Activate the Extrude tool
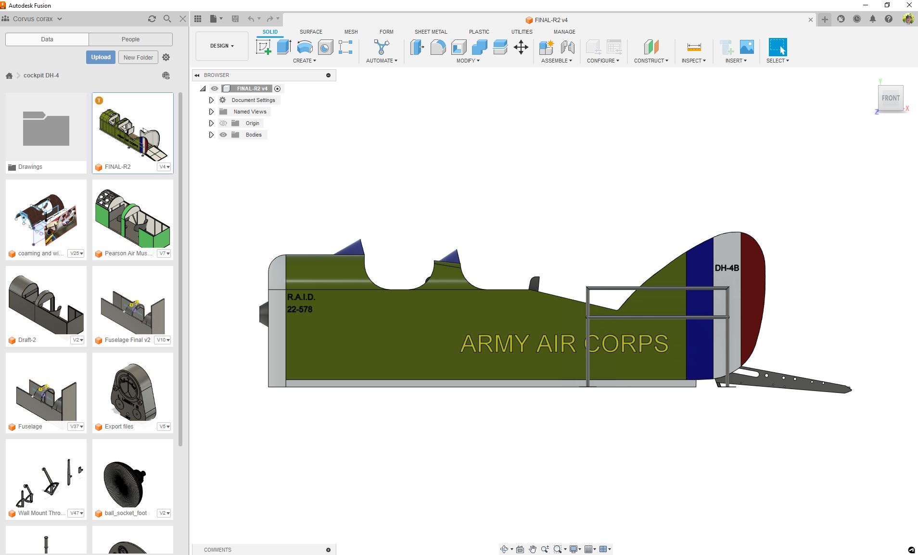This screenshot has width=918, height=555. (283, 48)
